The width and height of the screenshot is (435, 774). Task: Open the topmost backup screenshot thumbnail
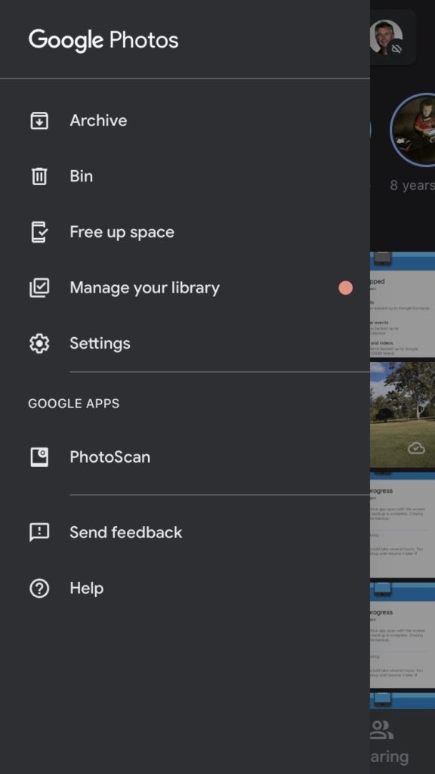coord(403,305)
